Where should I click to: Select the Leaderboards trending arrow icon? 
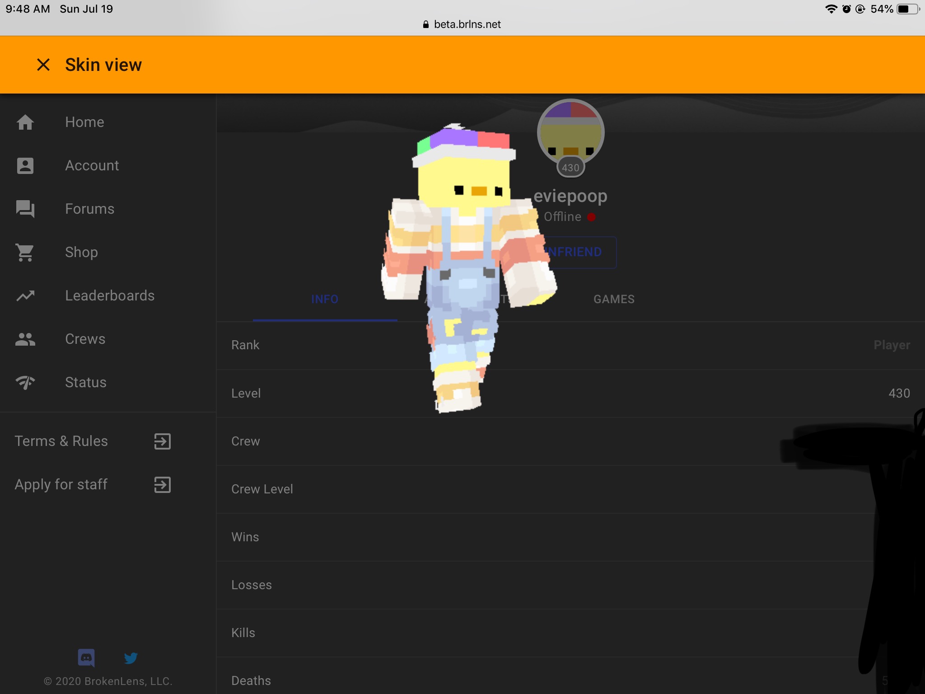[25, 295]
